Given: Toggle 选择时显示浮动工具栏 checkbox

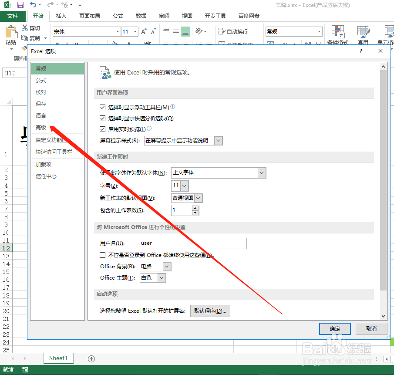Looking at the screenshot, I should pyautogui.click(x=102, y=107).
